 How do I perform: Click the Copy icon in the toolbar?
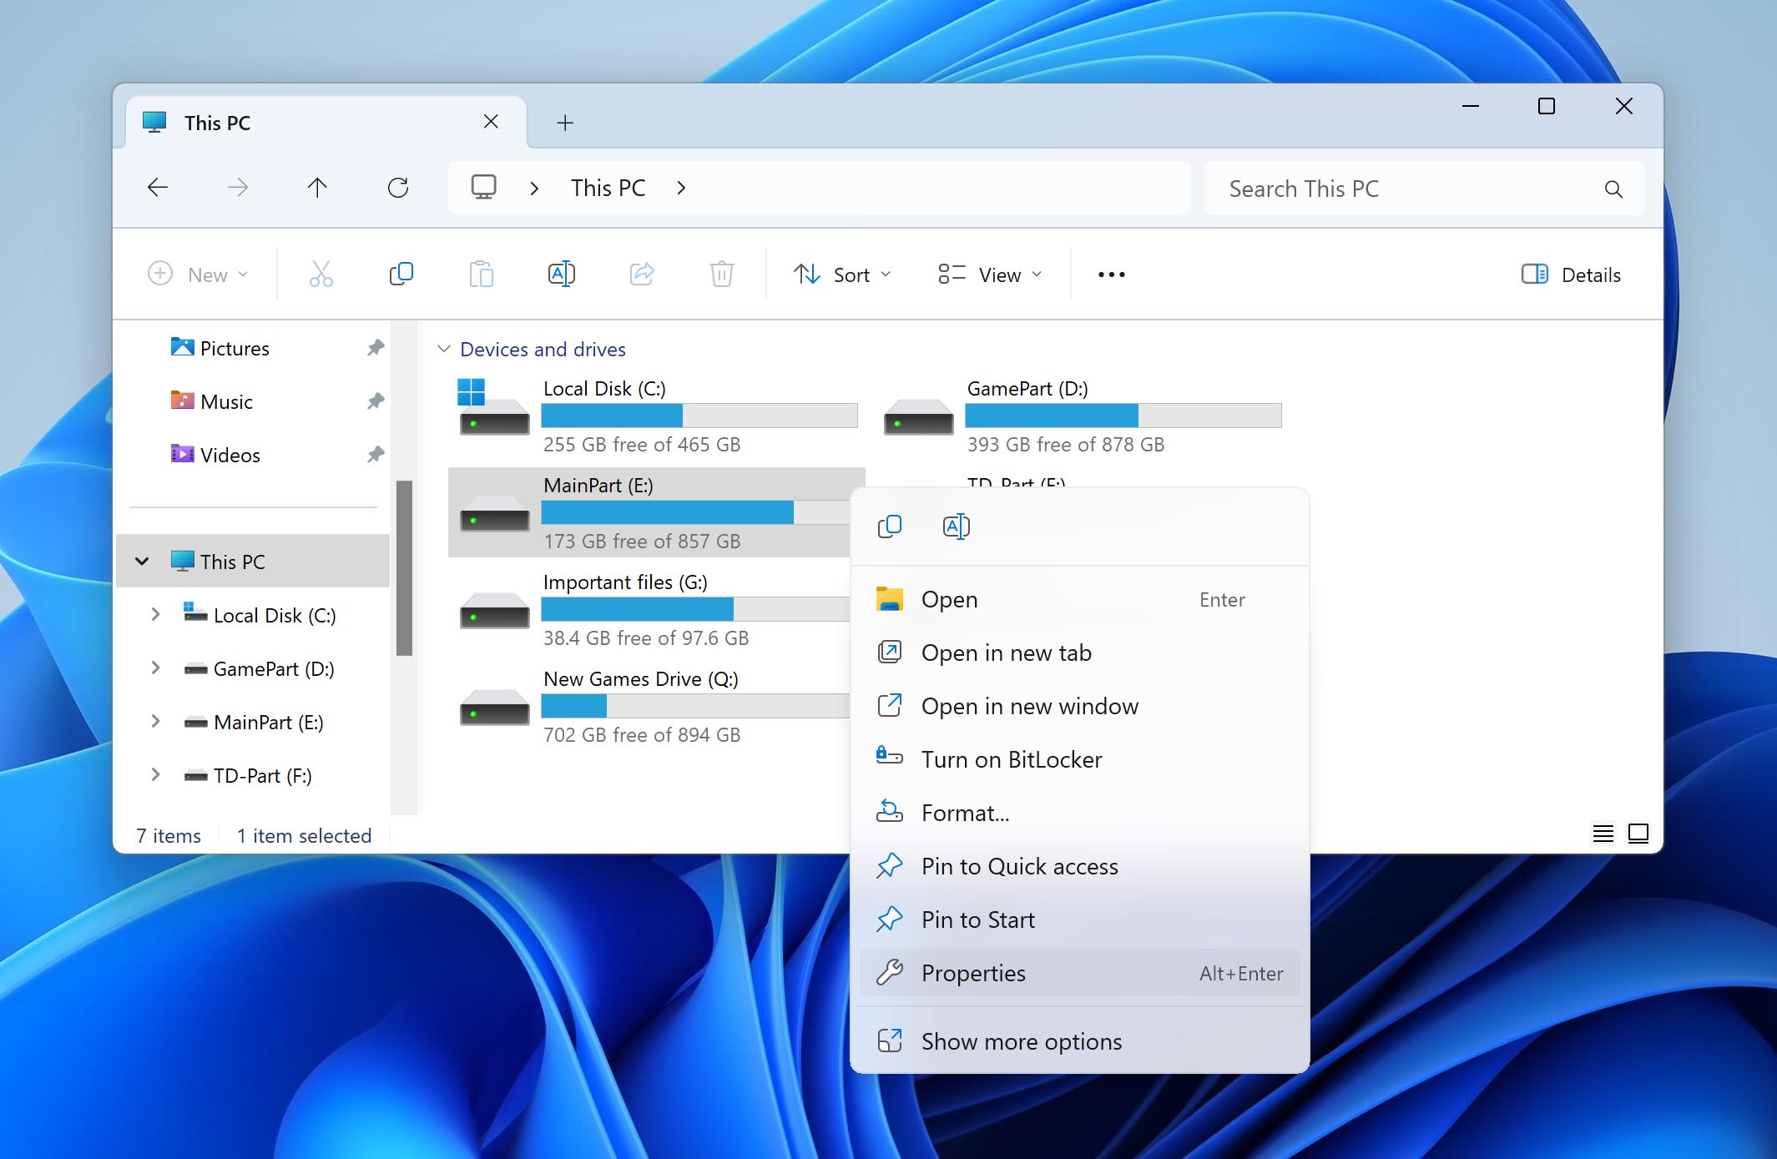[401, 274]
